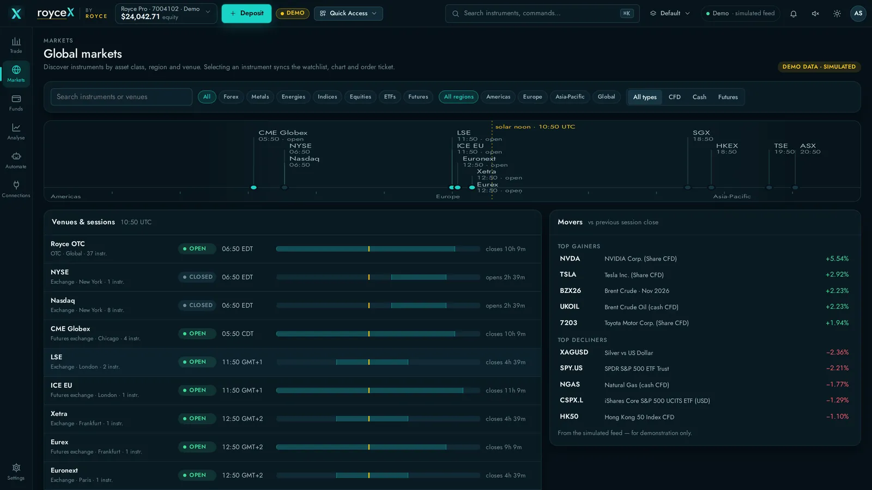Image resolution: width=872 pixels, height=490 pixels.
Task: Open the Automate robot icon
Action: [16, 160]
